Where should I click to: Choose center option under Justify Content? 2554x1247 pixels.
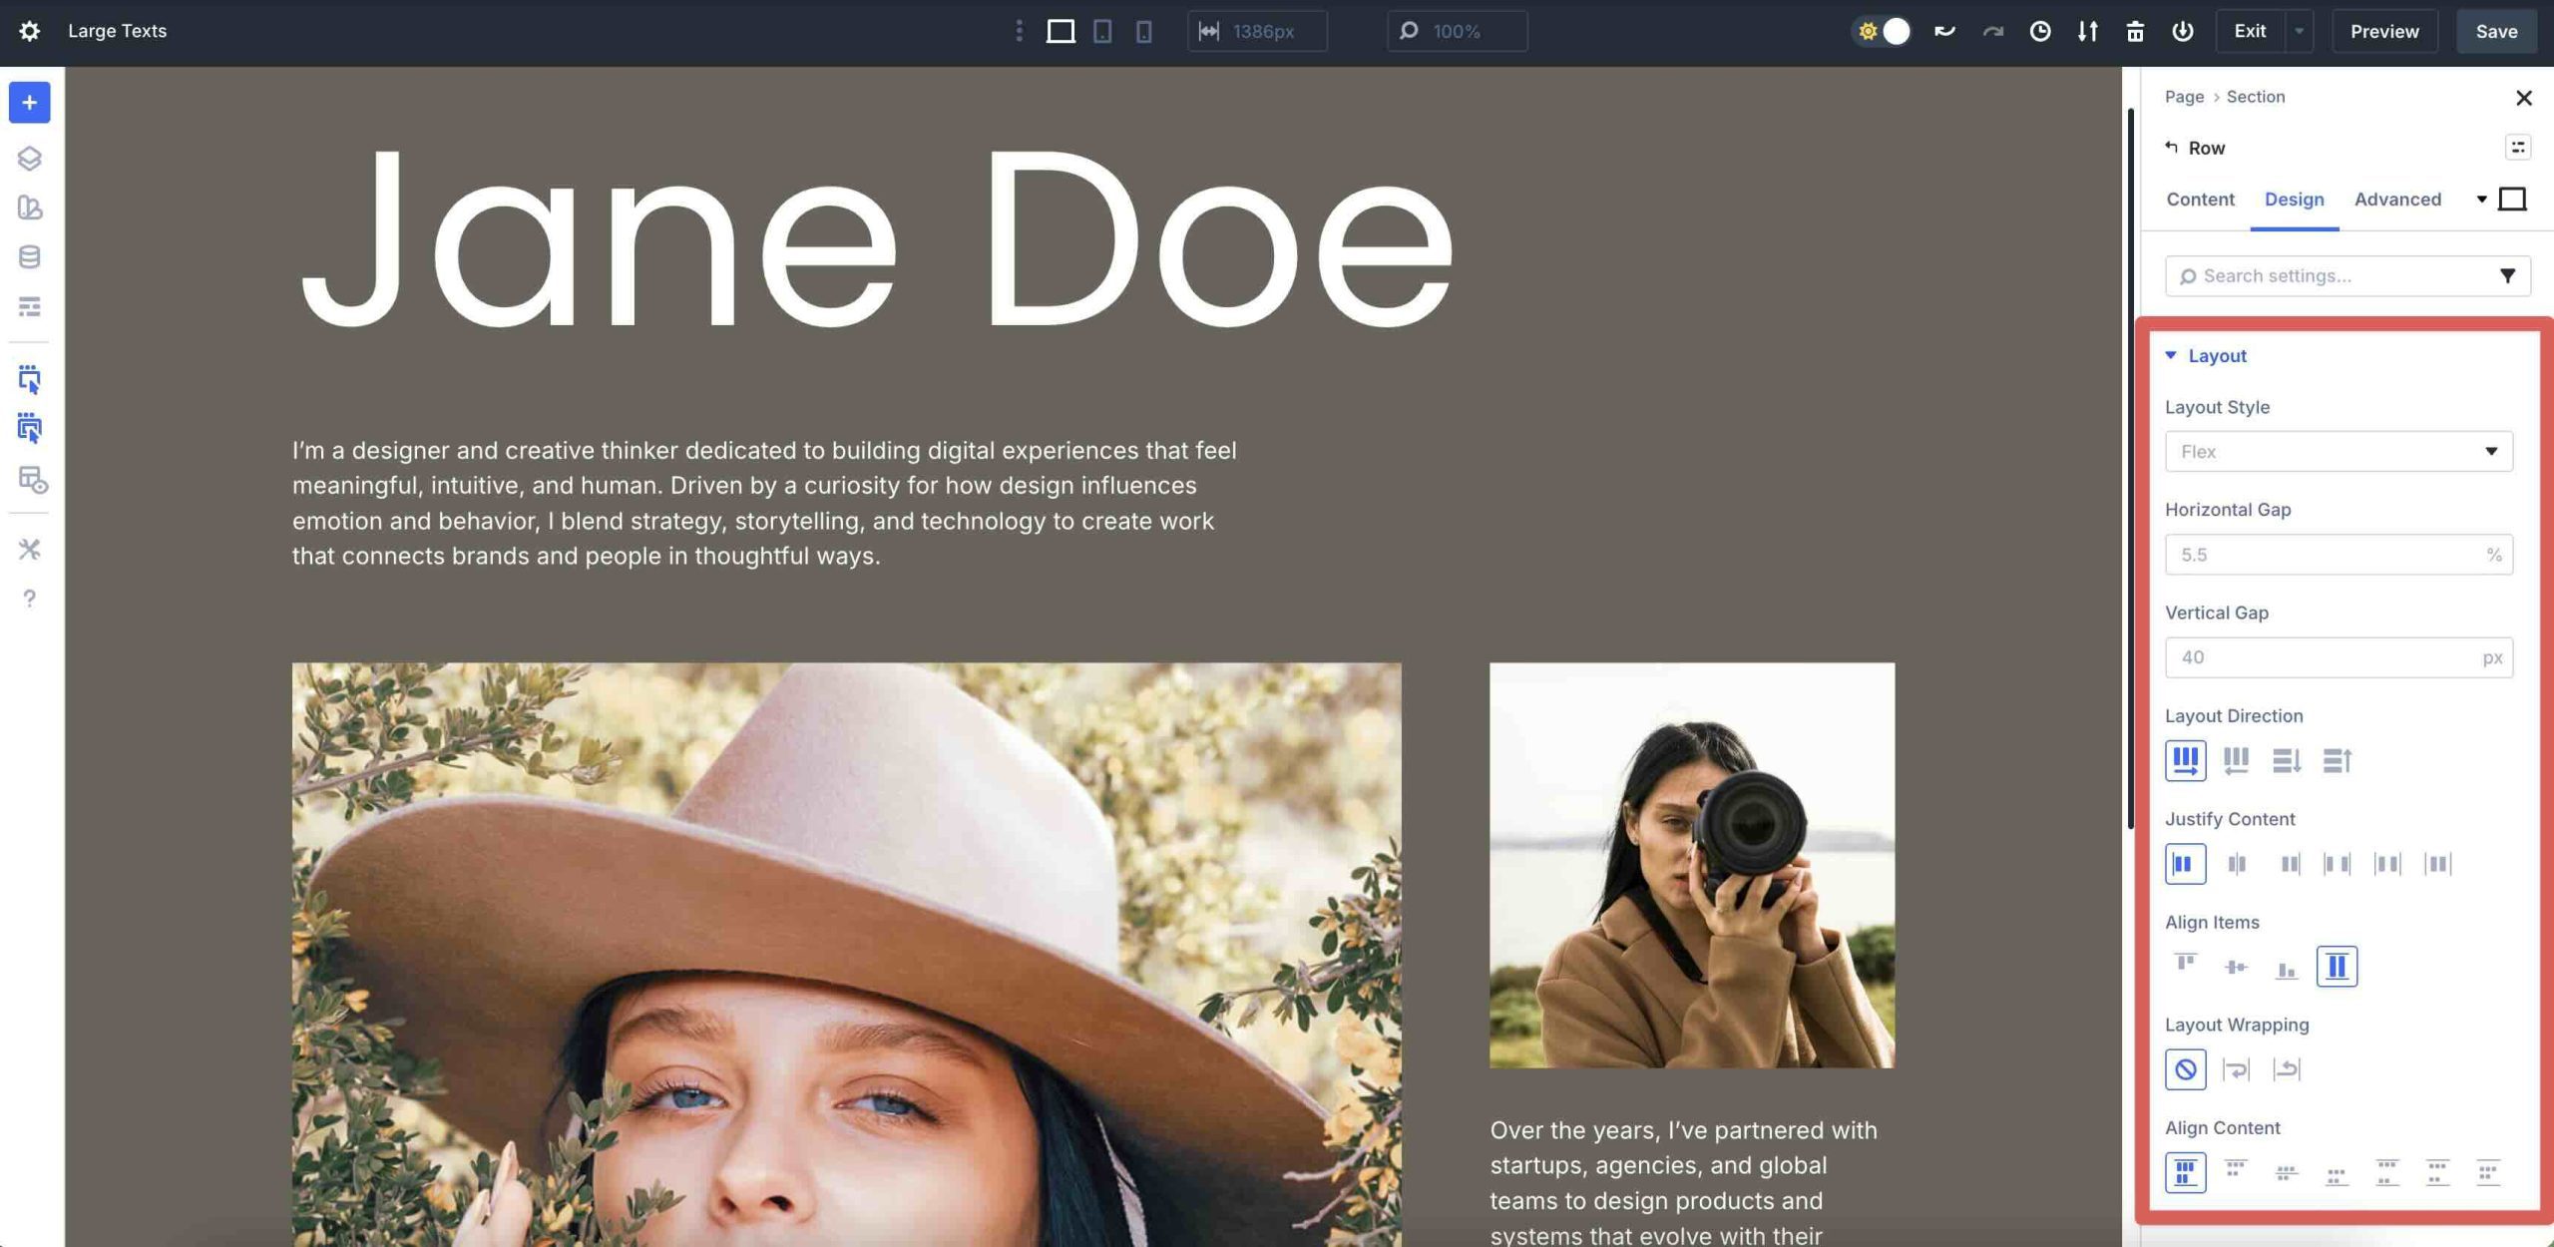click(2236, 863)
